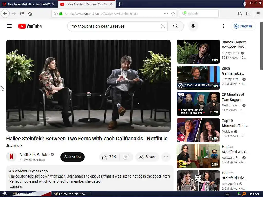
Task: Click the taskbar magnifier tray icon
Action: pos(244,194)
